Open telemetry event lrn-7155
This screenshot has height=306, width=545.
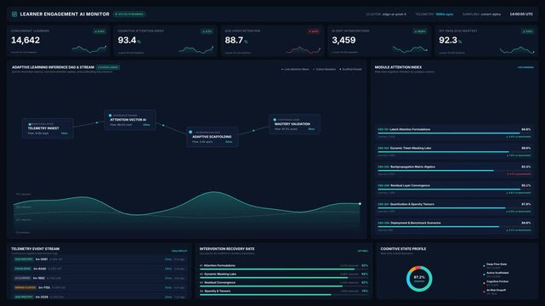tap(99, 287)
